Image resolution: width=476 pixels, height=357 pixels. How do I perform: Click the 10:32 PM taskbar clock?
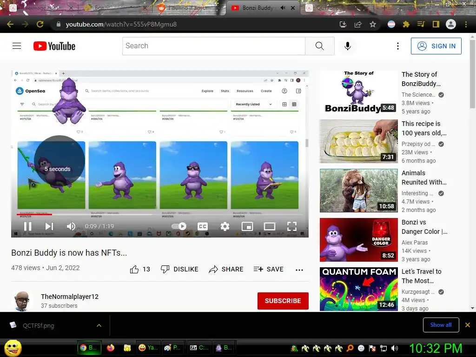click(x=436, y=348)
